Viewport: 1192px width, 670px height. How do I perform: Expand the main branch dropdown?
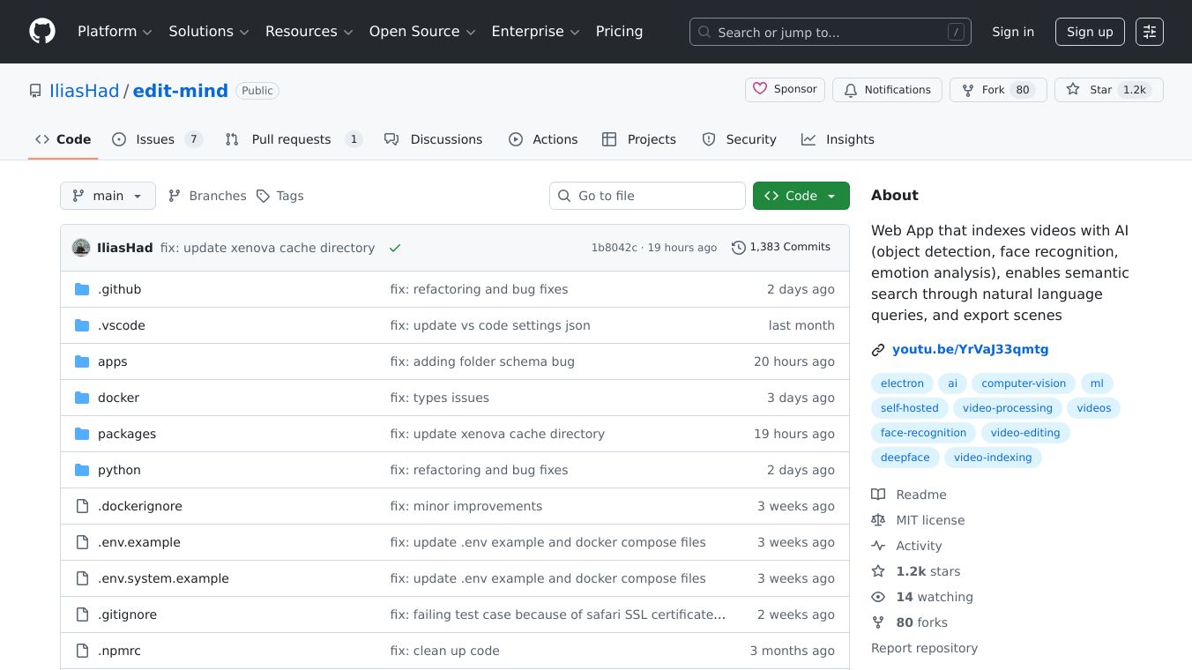click(x=108, y=196)
